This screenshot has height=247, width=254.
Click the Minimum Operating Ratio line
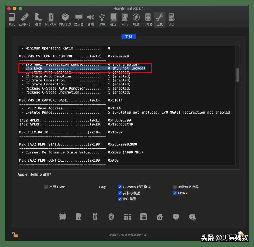pyautogui.click(x=66, y=48)
